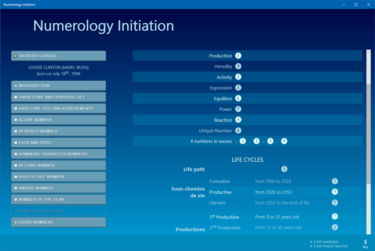Open the Destiny Number section
375x251 pixels.
[58, 165]
